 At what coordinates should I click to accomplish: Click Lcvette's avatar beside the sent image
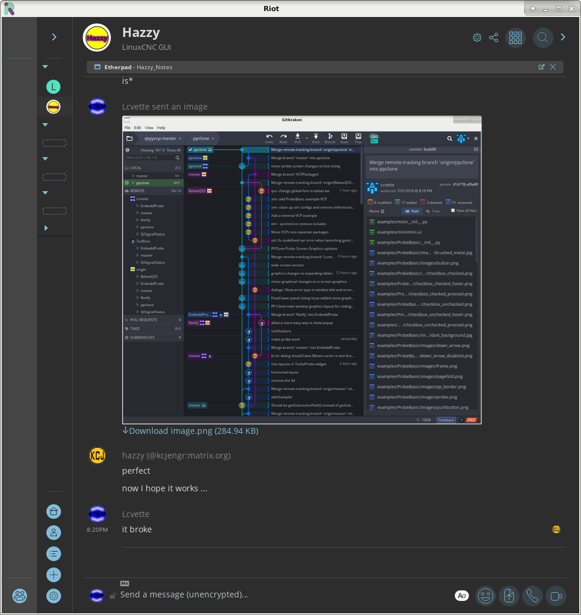(x=97, y=107)
